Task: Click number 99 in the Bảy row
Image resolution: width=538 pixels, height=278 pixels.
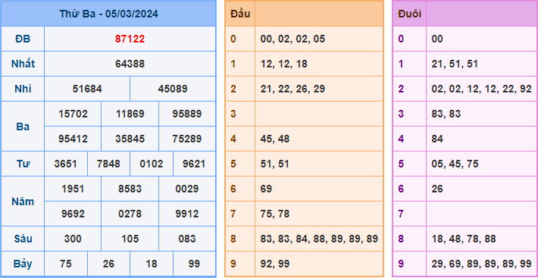Action: (194, 264)
